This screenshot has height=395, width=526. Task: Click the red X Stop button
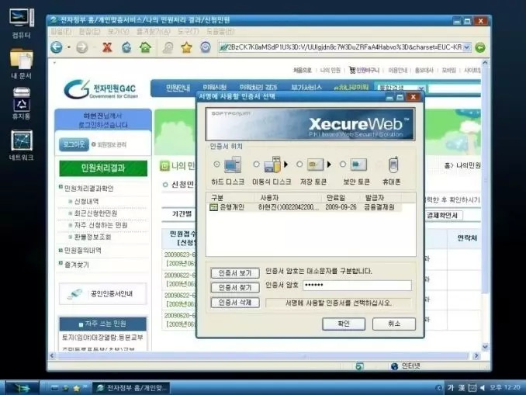pyautogui.click(x=107, y=47)
